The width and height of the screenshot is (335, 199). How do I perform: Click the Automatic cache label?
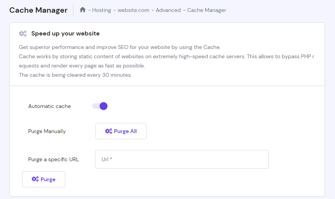49,106
